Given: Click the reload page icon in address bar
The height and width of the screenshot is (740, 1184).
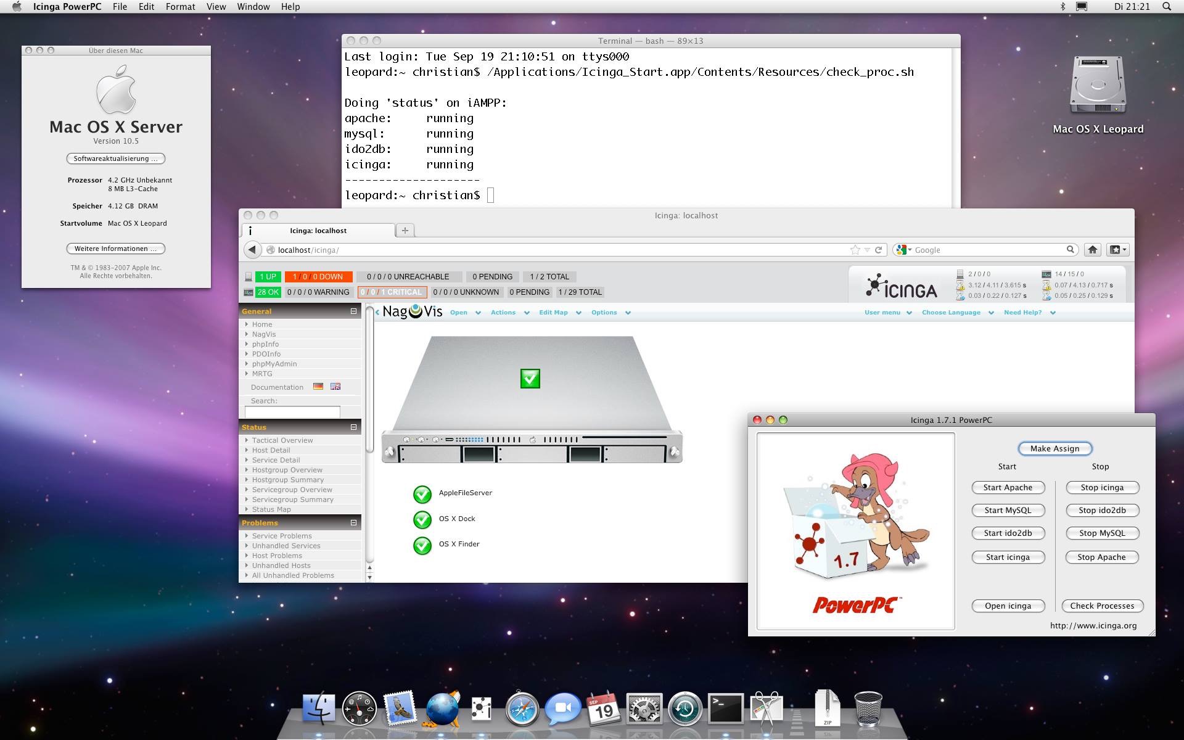Looking at the screenshot, I should [879, 250].
